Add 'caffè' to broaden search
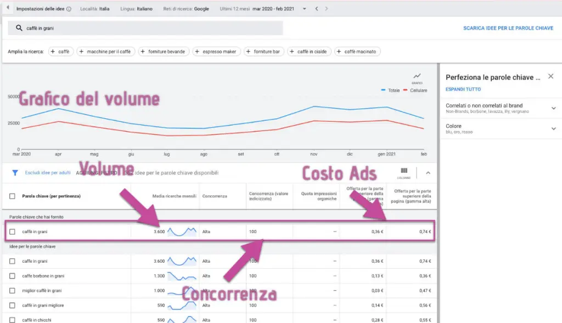The height and width of the screenshot is (323, 562). pos(60,52)
